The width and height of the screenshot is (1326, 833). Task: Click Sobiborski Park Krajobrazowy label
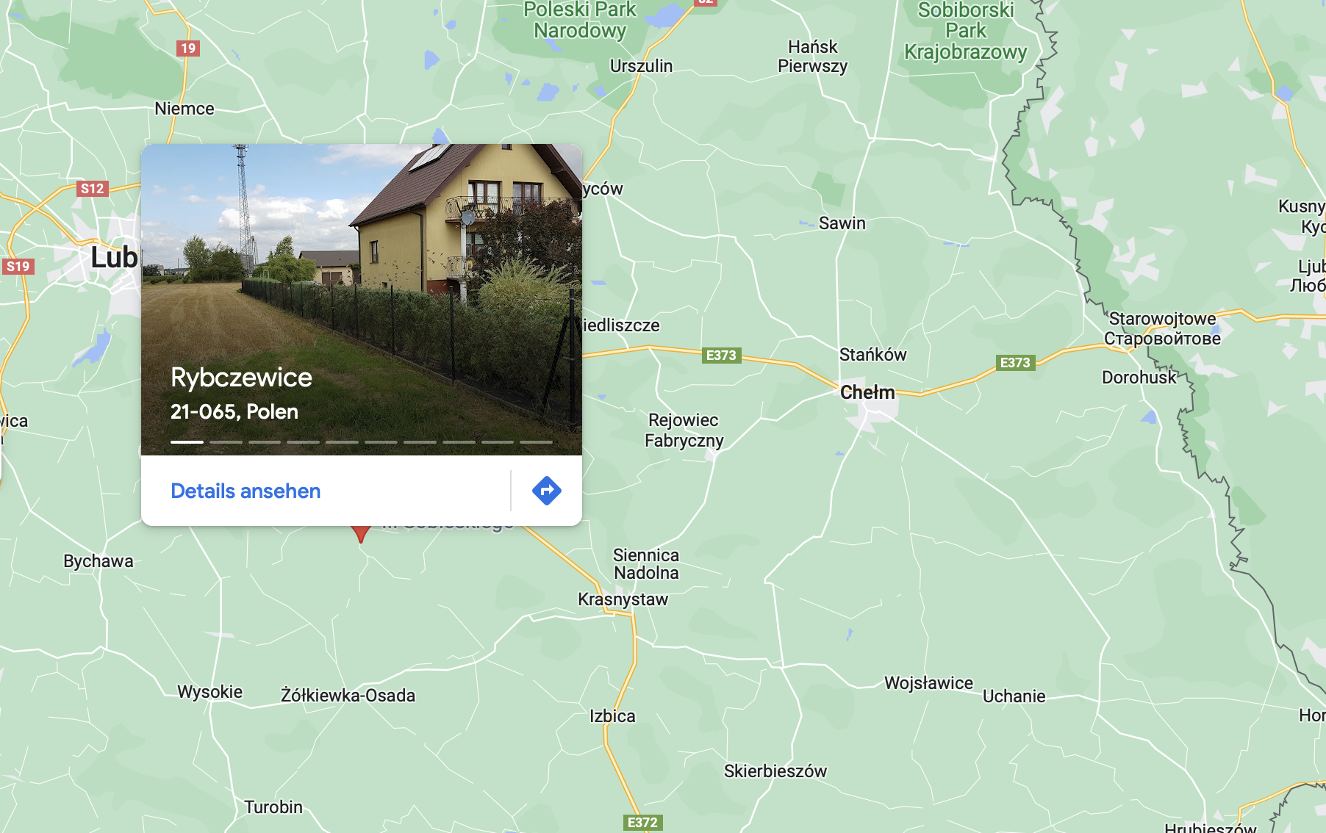965,31
